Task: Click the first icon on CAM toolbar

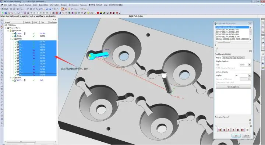Action: coord(3,13)
